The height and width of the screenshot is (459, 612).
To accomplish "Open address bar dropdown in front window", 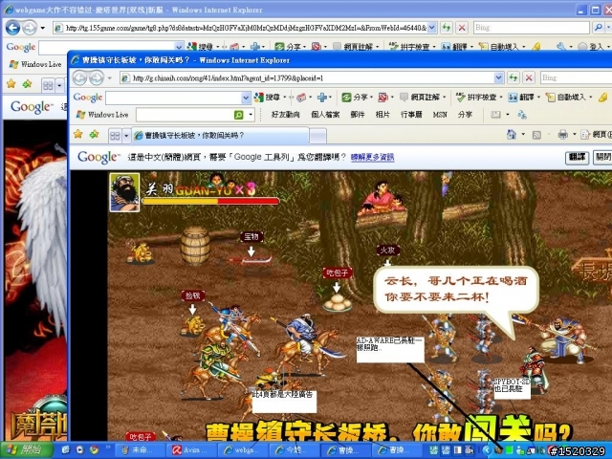I will [x=498, y=78].
